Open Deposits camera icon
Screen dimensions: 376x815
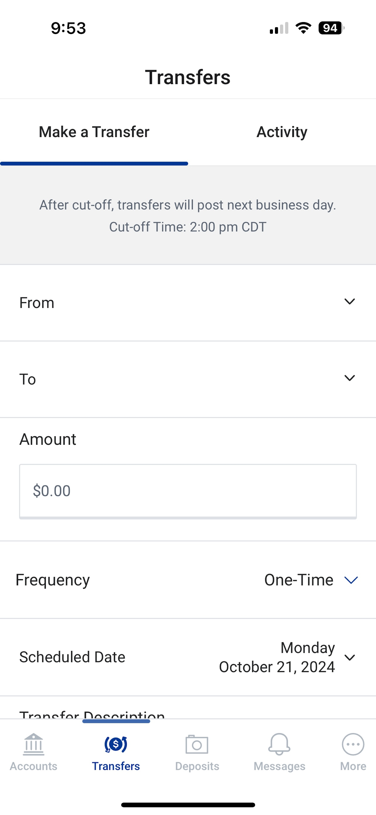tap(197, 744)
